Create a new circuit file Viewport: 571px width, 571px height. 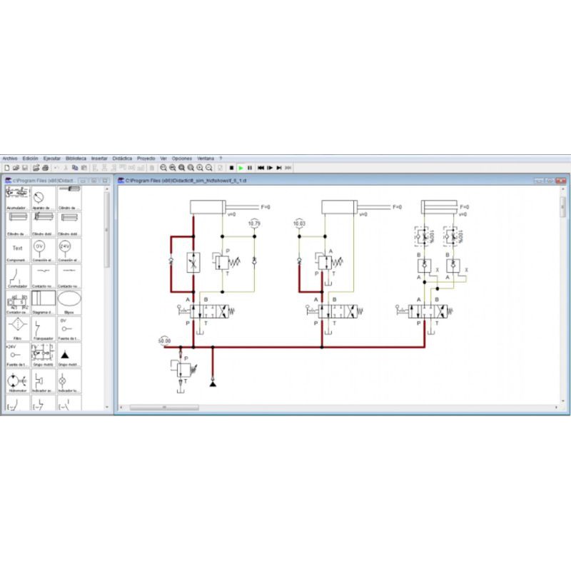click(7, 168)
